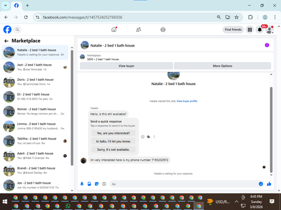281x210 pixels.
Task: Open the browser extensions puzzle icon
Action: click(x=250, y=17)
